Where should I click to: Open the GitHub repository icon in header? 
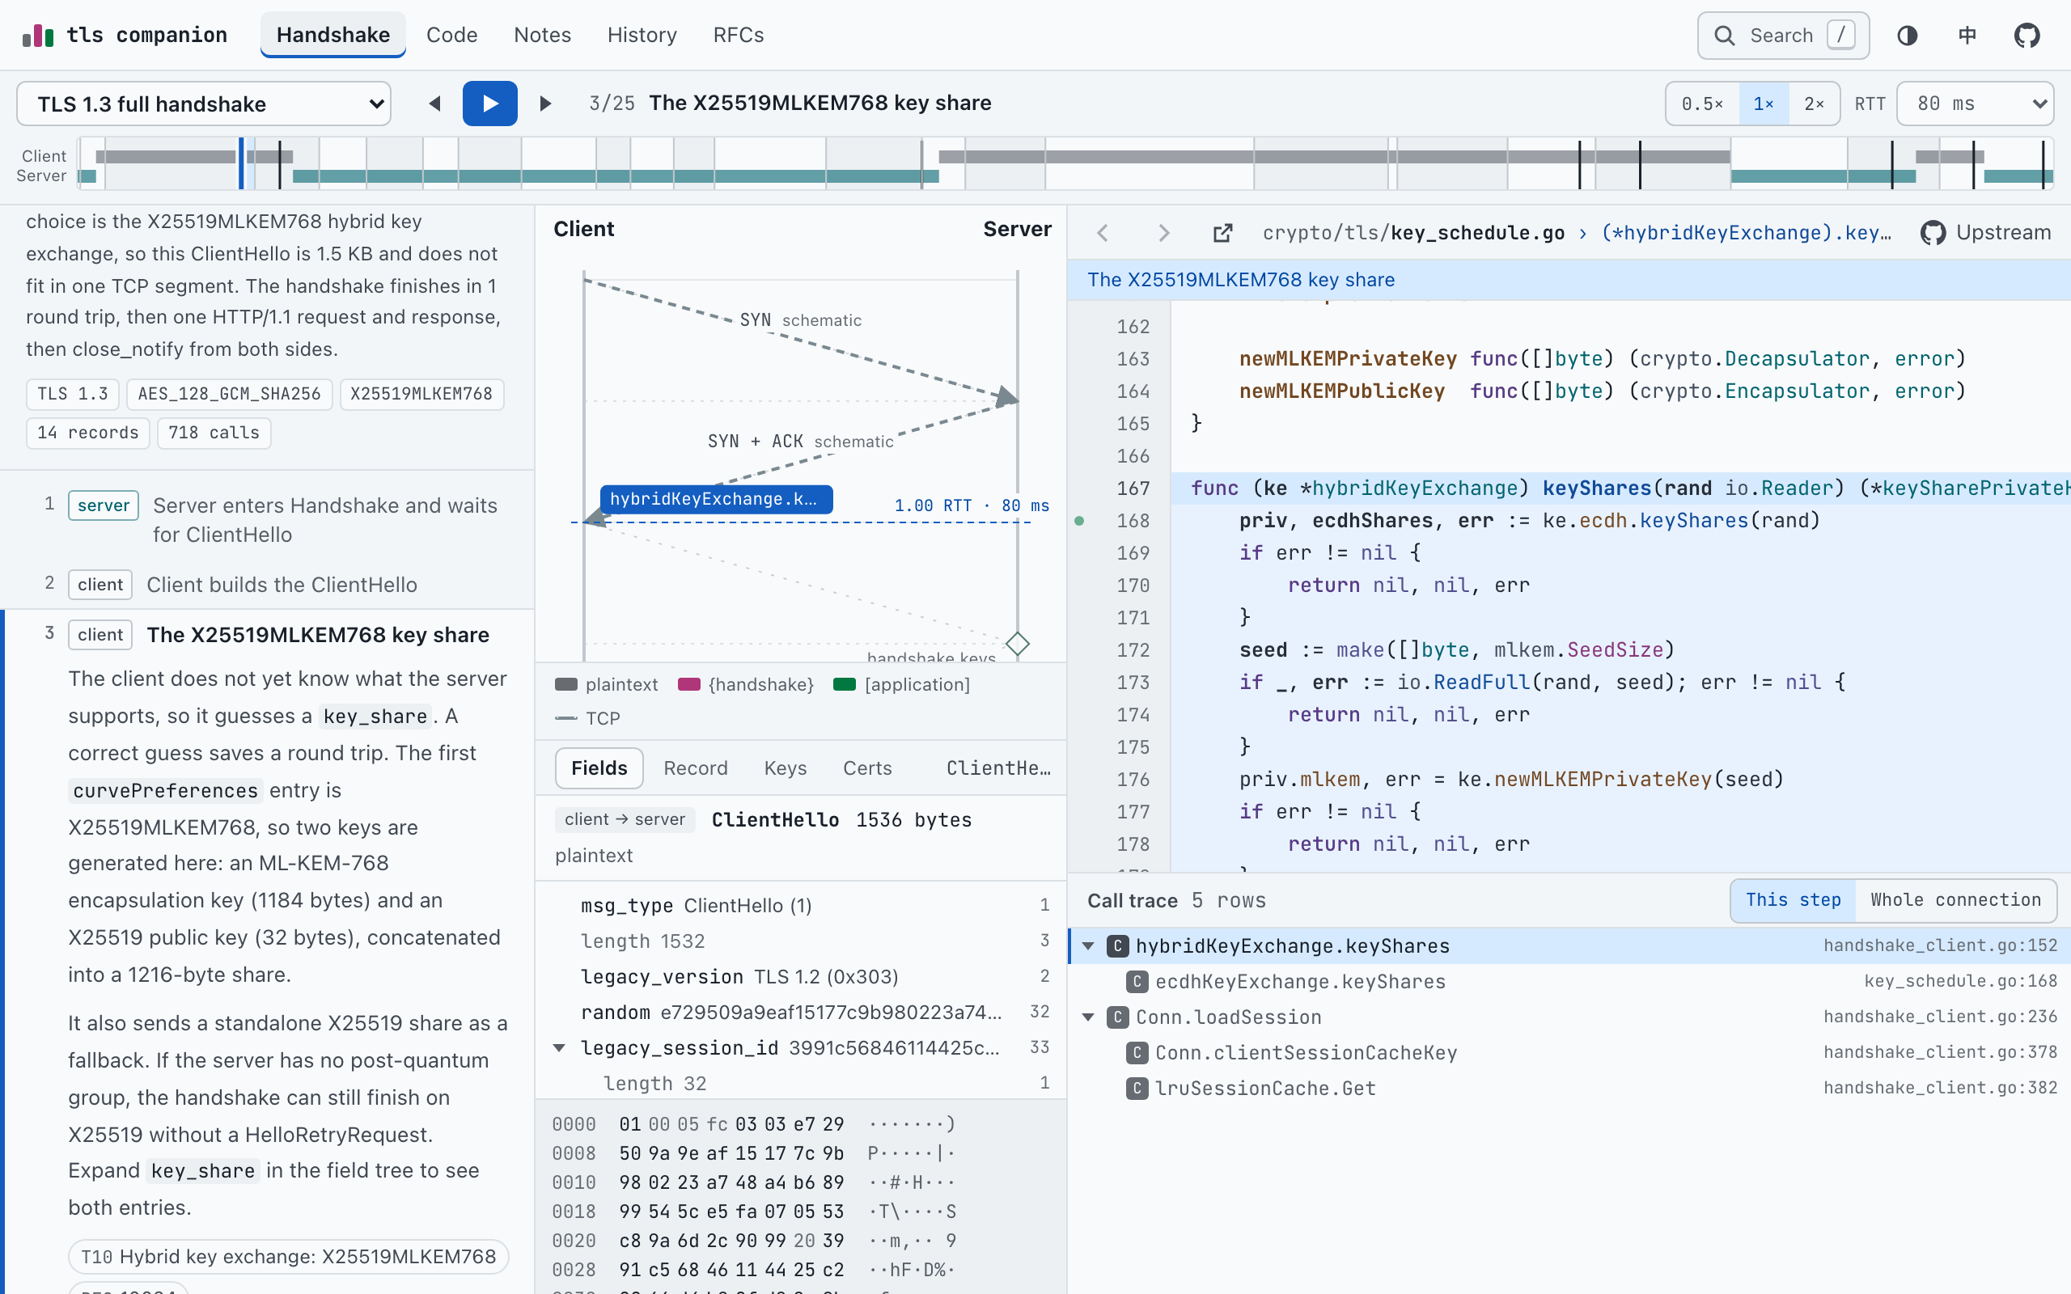tap(2027, 35)
